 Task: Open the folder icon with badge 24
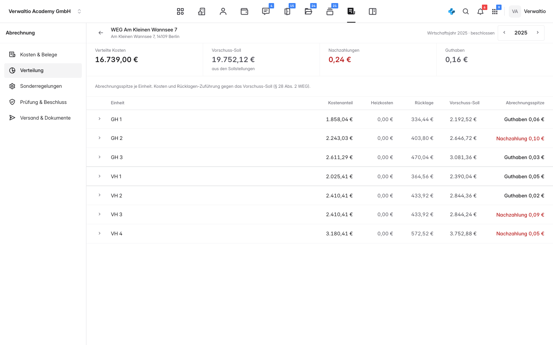tap(308, 11)
